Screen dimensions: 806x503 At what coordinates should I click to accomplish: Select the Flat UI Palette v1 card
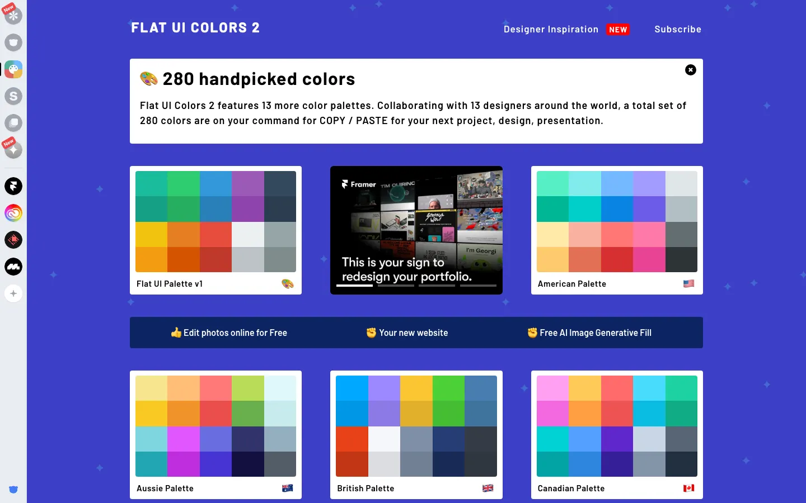[x=215, y=230]
